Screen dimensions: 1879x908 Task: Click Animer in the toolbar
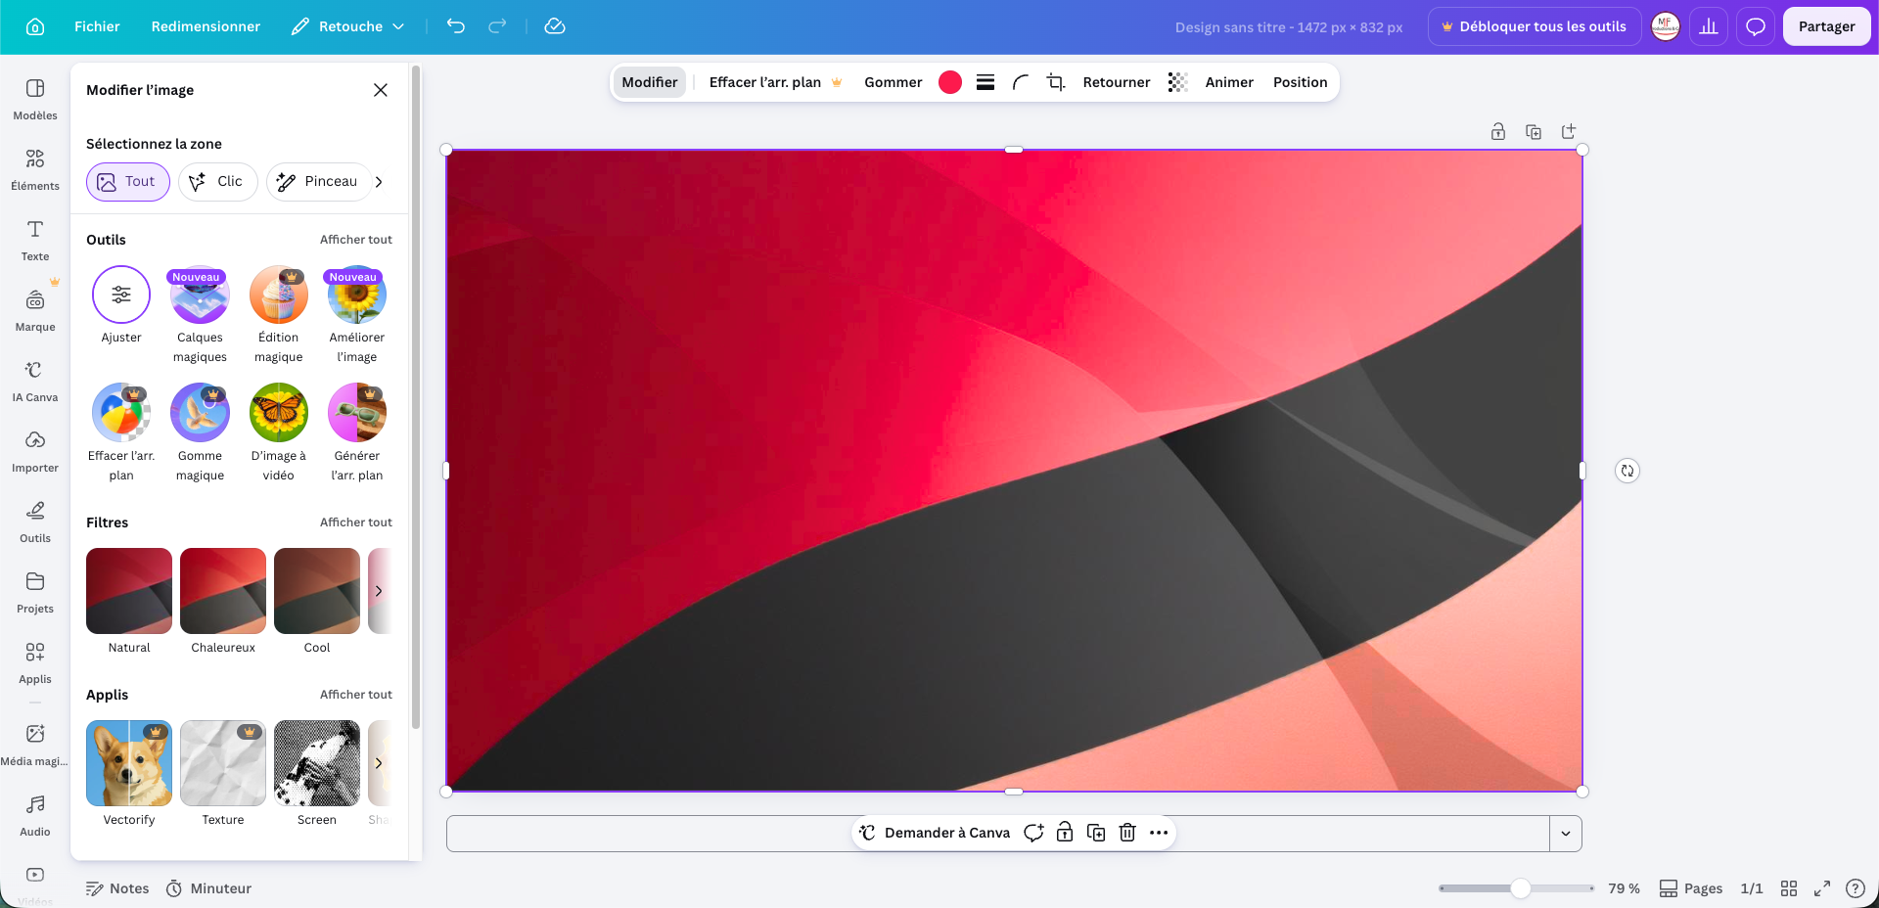pyautogui.click(x=1229, y=82)
